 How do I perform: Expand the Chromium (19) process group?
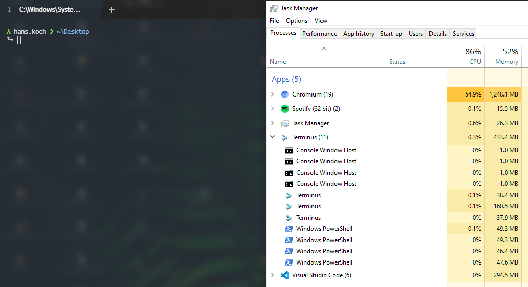click(272, 94)
